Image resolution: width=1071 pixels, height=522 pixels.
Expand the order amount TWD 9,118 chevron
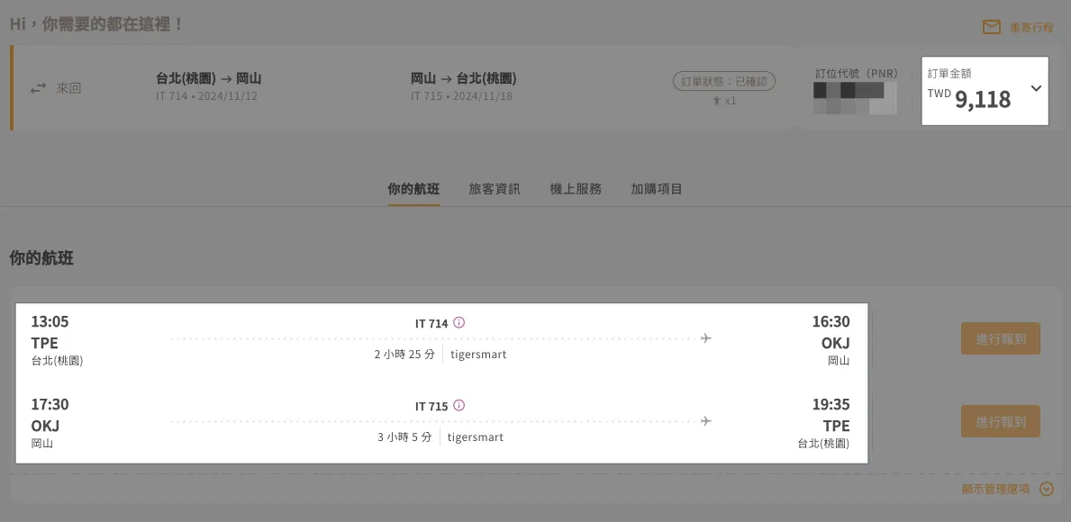[x=1036, y=88]
